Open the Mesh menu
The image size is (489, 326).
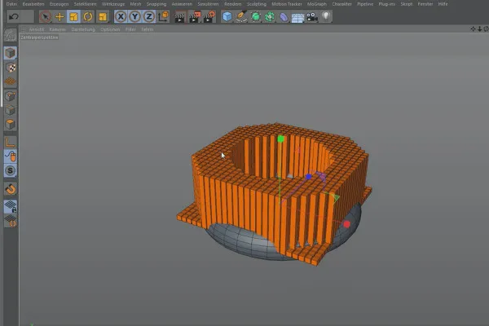point(135,4)
